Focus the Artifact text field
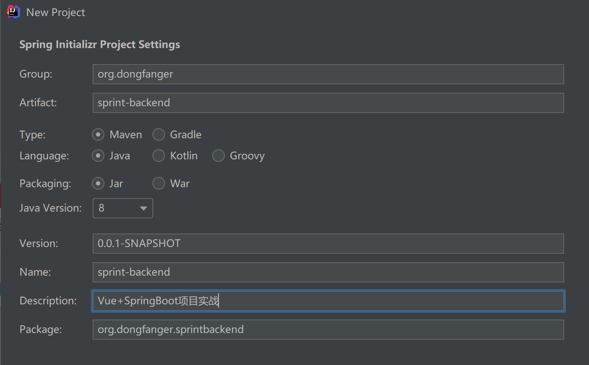The width and height of the screenshot is (589, 365). [x=328, y=103]
